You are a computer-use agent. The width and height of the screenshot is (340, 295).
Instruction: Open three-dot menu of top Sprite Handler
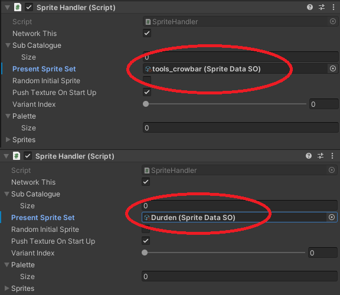point(334,7)
